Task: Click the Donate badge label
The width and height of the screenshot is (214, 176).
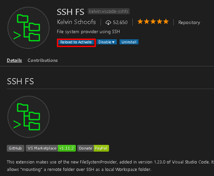Action: pos(85,148)
